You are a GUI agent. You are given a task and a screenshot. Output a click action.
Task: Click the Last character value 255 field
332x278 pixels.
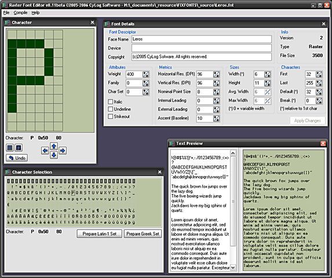310,83
